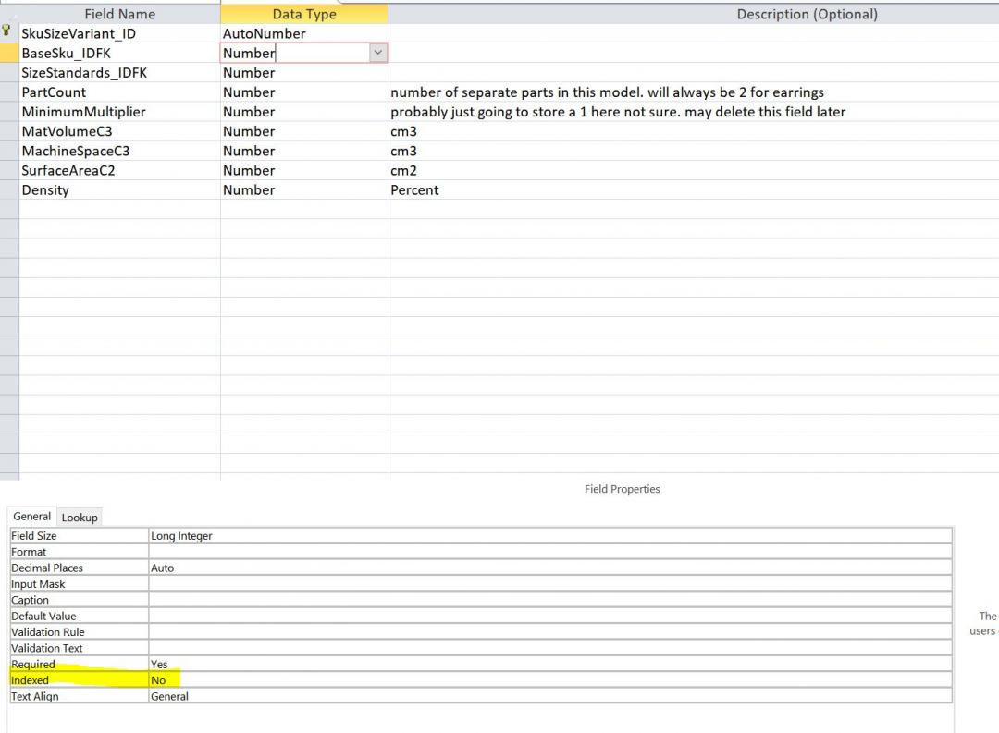
Task: Click the Number data type of Density
Action: point(304,189)
